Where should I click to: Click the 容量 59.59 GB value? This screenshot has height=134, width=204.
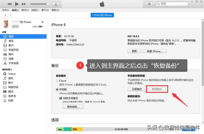tap(69, 36)
